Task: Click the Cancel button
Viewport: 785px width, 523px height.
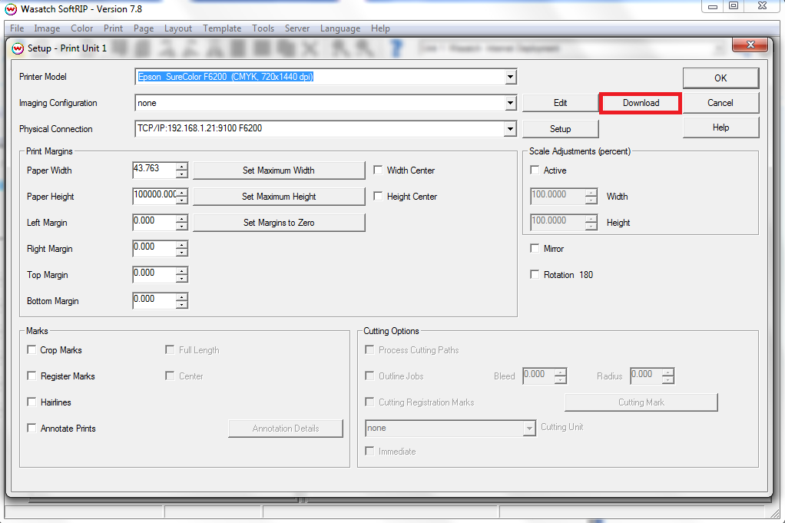Action: [x=720, y=103]
